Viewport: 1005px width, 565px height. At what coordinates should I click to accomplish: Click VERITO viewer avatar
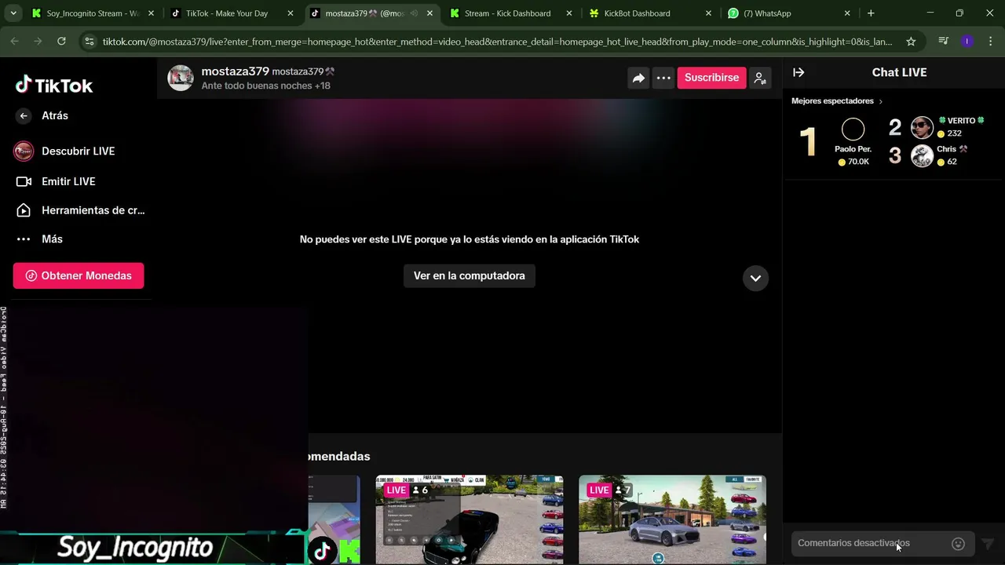click(x=922, y=127)
